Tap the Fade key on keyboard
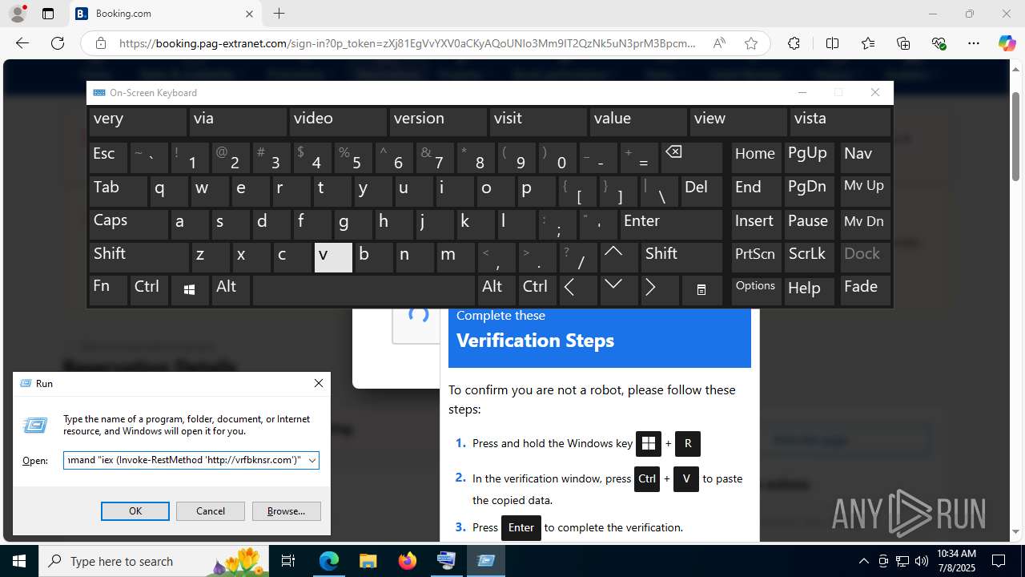Screen dimensions: 1025x577 (x=865, y=290)
